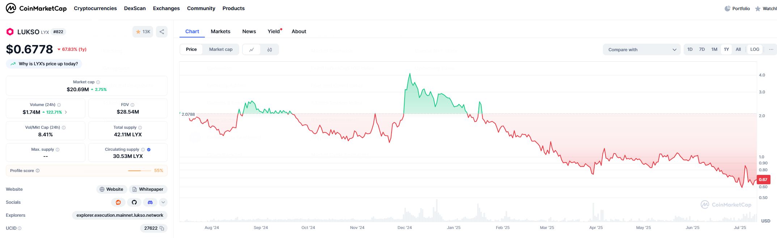Switch to the Yield tab
This screenshot has height=238, width=777.
274,31
